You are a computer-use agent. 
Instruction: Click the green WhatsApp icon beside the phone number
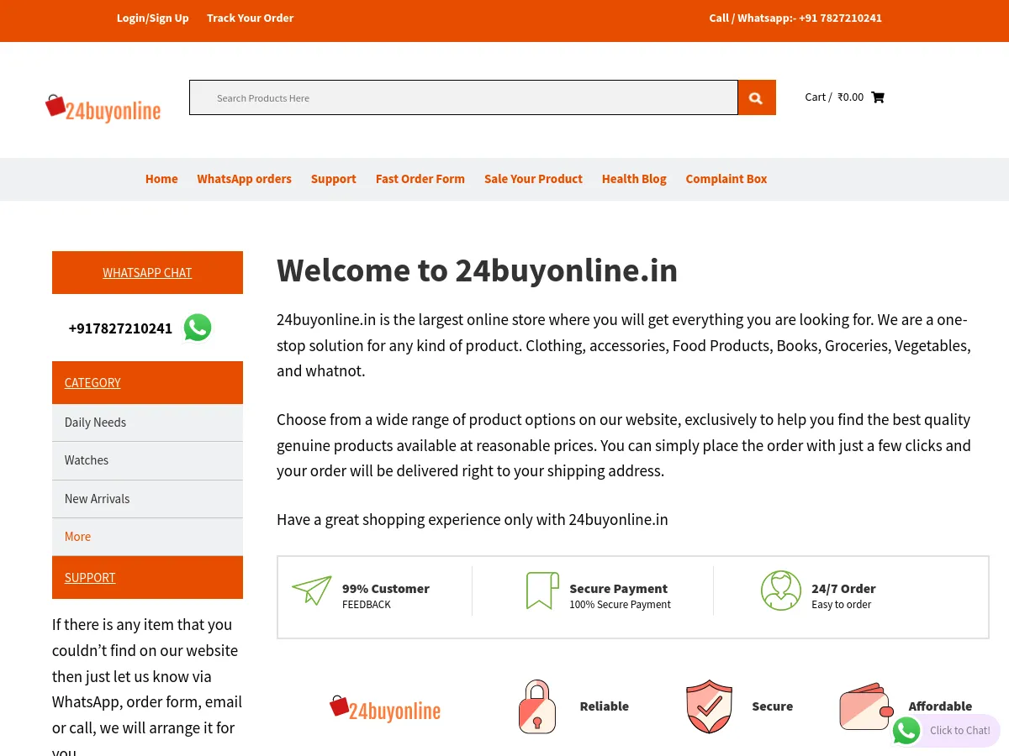198,328
